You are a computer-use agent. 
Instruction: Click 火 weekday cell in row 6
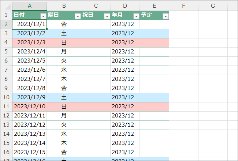coord(64,61)
